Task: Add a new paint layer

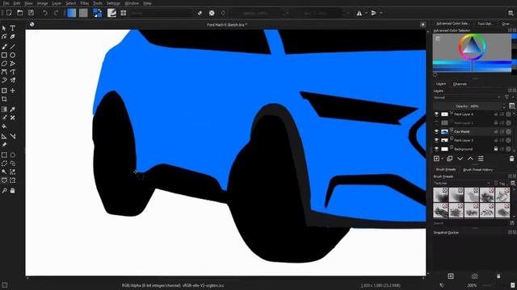Action: [x=436, y=159]
